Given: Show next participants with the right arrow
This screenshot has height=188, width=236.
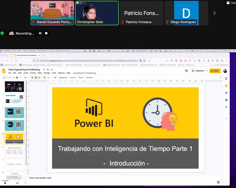Looking at the screenshot, I should pyautogui.click(x=214, y=13).
